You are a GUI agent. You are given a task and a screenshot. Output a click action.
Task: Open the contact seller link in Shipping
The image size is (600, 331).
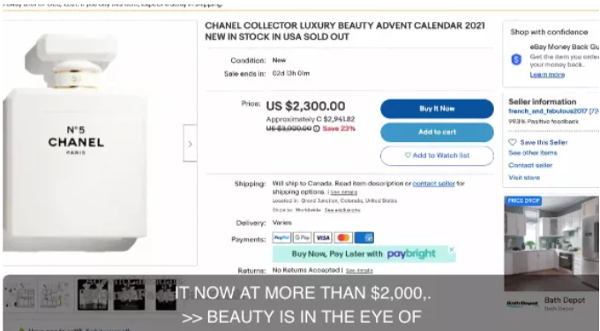point(433,184)
